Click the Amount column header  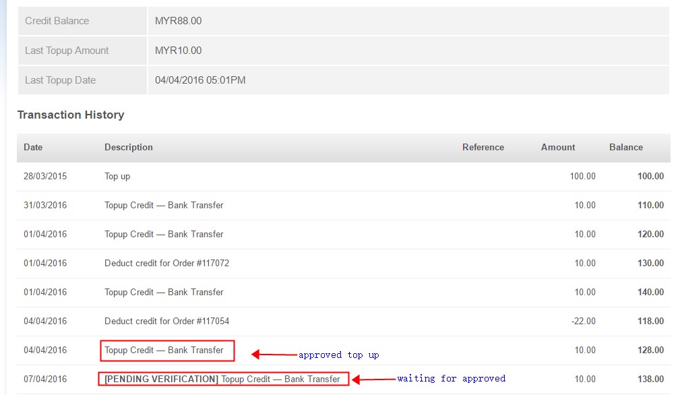557,147
